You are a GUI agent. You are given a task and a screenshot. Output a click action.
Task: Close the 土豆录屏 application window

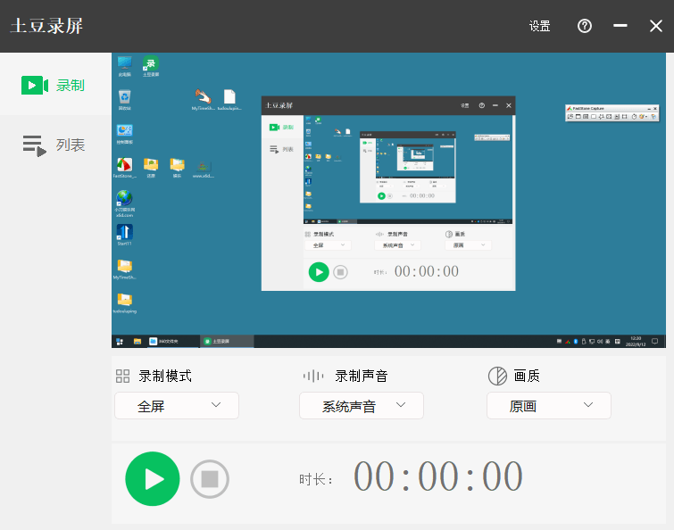click(656, 26)
